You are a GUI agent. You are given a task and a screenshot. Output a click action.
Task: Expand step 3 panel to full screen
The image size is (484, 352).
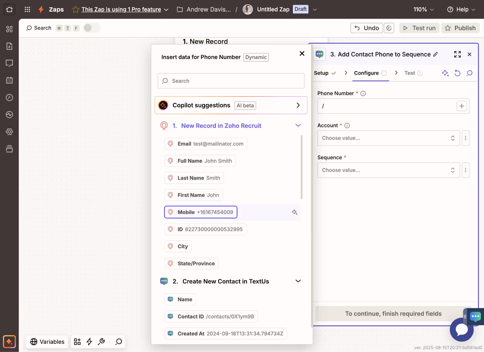457,54
